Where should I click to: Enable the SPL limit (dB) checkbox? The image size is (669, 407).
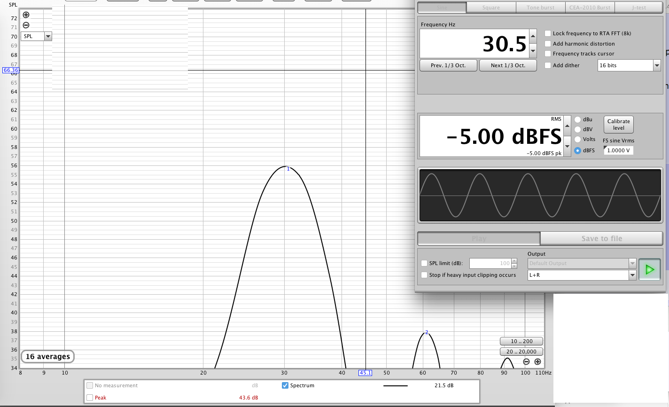point(424,263)
